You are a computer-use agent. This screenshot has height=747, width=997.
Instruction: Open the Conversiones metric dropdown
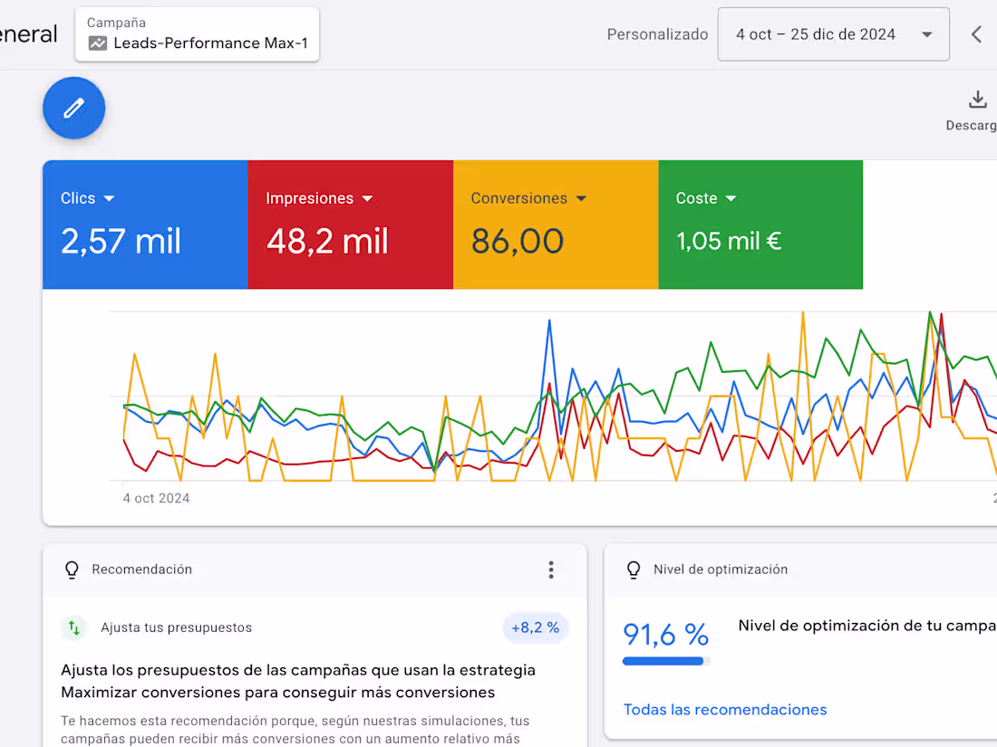(x=581, y=198)
